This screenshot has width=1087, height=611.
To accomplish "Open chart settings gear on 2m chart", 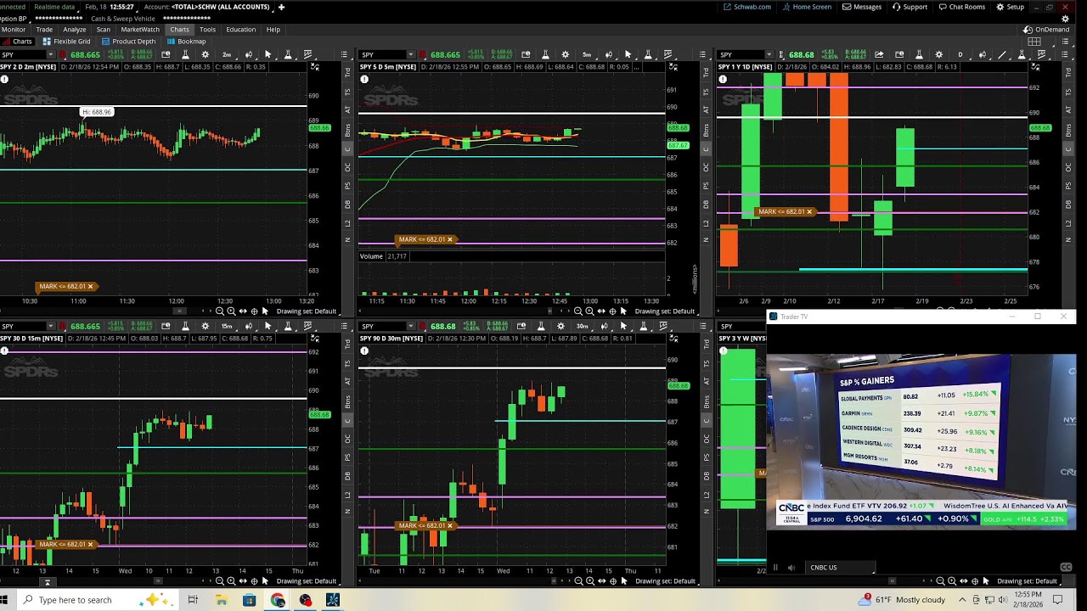I will (206, 54).
